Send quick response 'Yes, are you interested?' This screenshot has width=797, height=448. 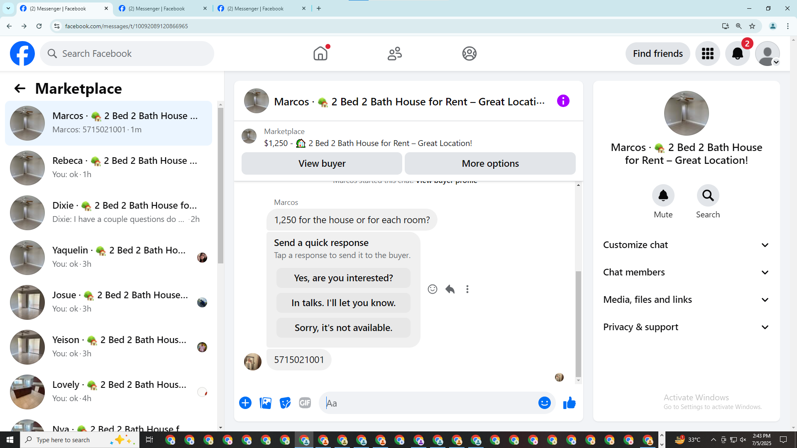(x=343, y=278)
